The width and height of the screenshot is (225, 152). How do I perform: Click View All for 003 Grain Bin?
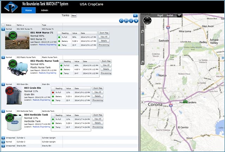coord(98,92)
